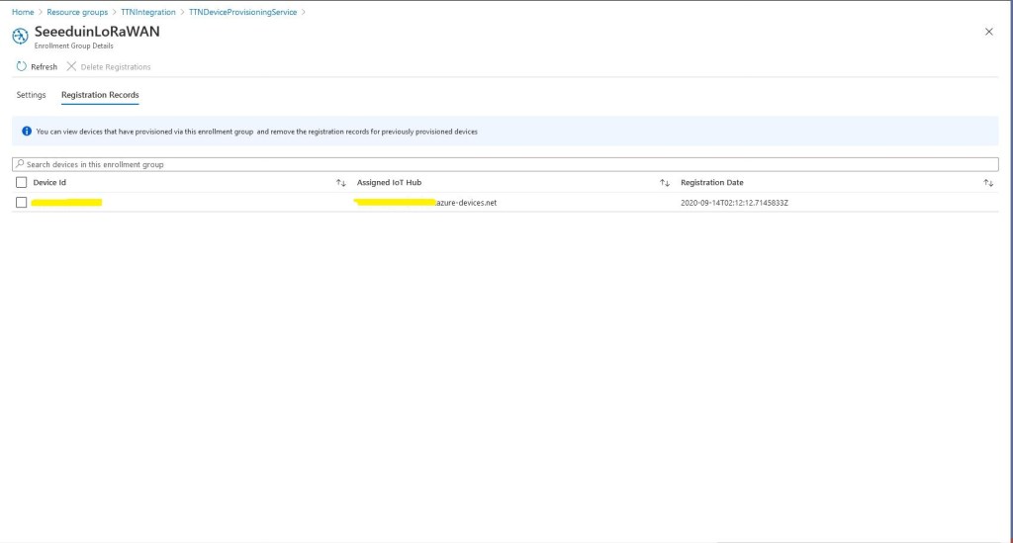Sort by Assigned IoT Hub arrows
The image size is (1013, 543).
665,183
